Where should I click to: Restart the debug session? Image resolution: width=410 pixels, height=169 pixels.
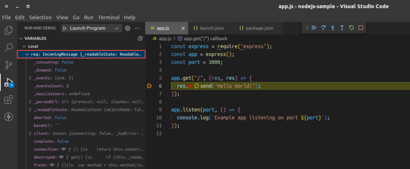pos(351,28)
